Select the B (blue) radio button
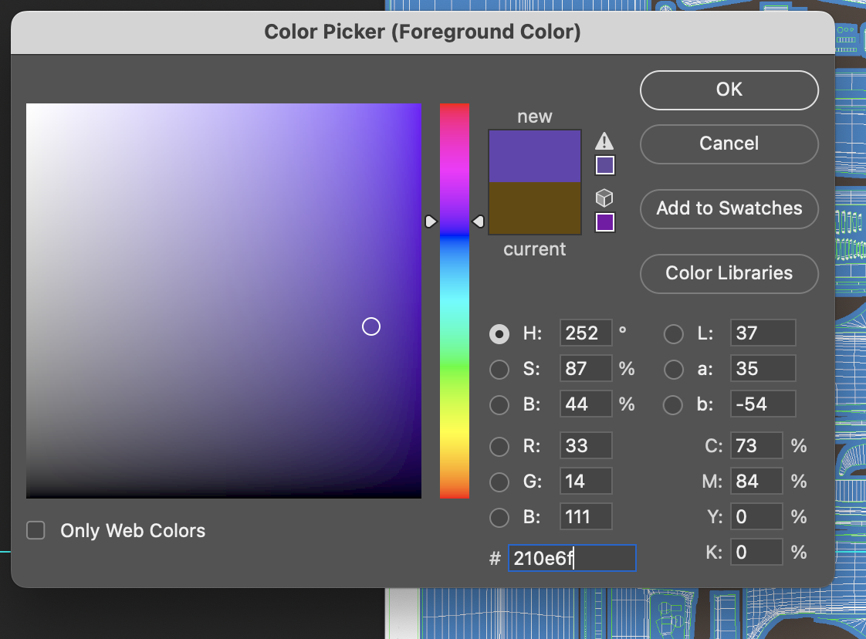 coord(499,517)
